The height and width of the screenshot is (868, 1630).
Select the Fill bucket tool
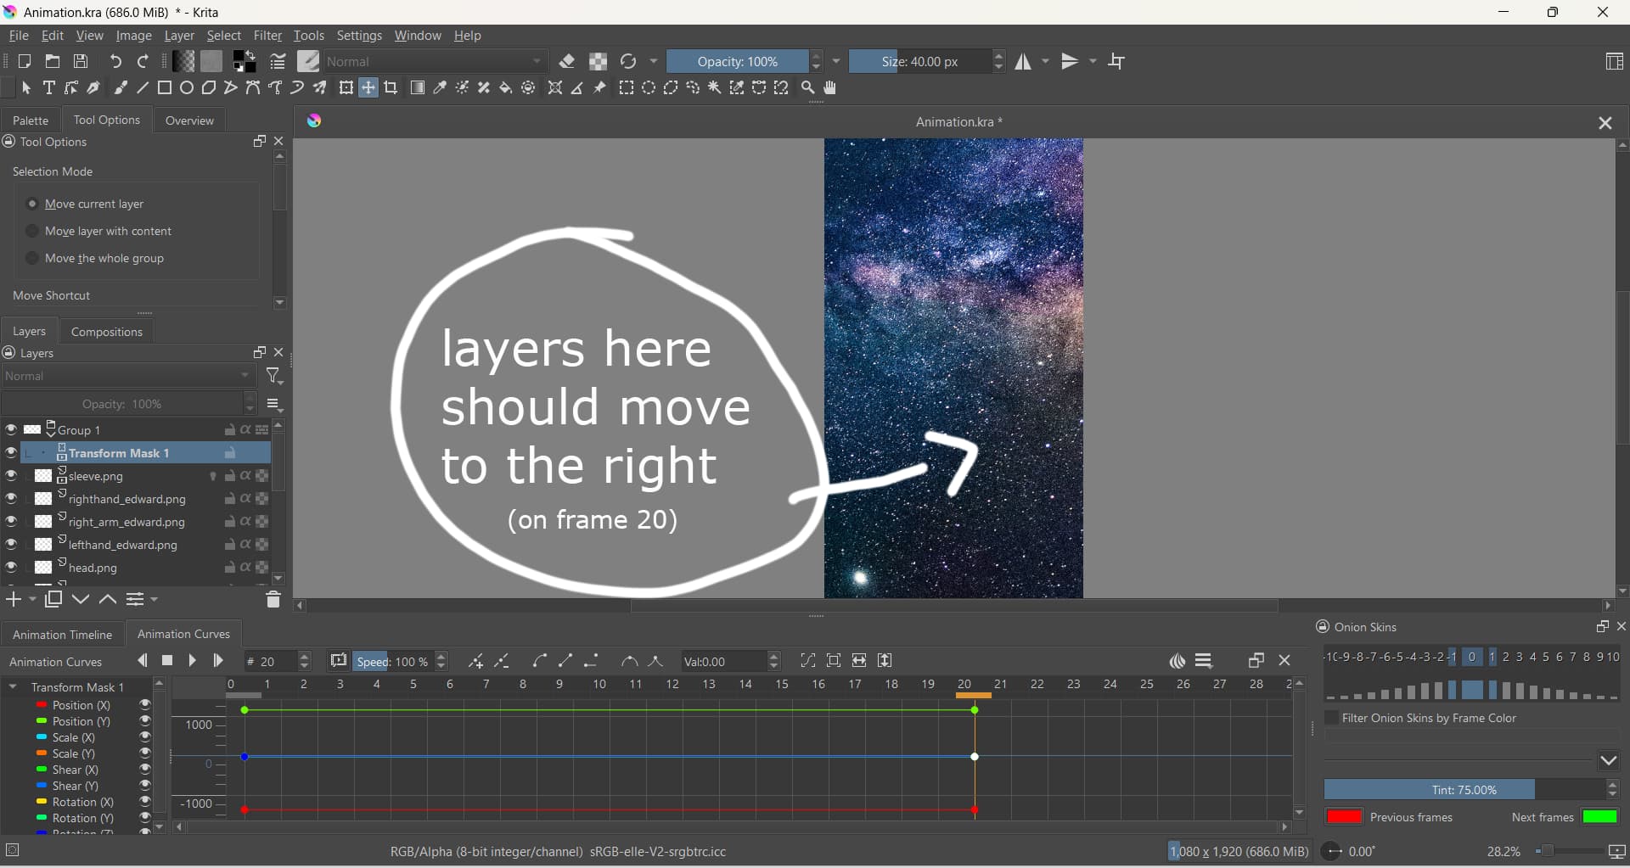(506, 88)
